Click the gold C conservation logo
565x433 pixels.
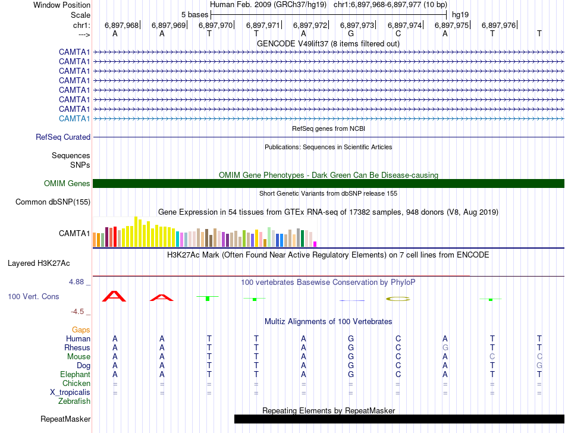point(398,299)
